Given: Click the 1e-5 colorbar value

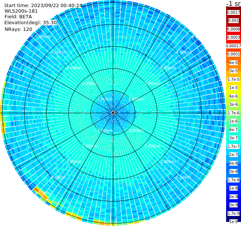Looking at the screenshot, I should click(234, 87).
